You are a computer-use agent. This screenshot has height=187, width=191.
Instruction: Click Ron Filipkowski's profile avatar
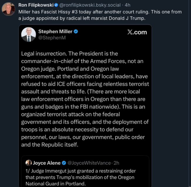point(8,8)
